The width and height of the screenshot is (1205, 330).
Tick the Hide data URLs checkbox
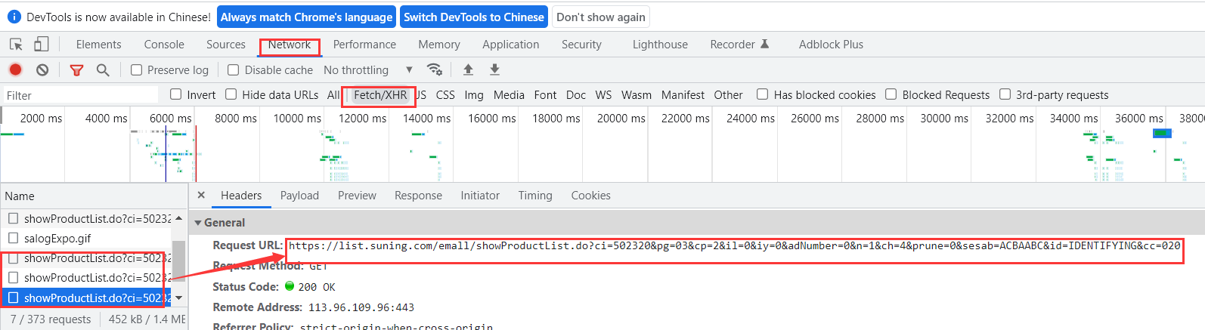(x=231, y=94)
